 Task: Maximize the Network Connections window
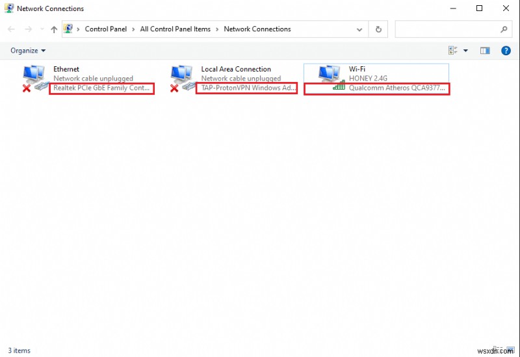click(479, 8)
